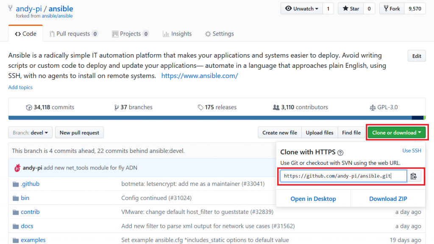The height and width of the screenshot is (244, 434).
Task: Switch to the Pull requests tab
Action: (73, 34)
